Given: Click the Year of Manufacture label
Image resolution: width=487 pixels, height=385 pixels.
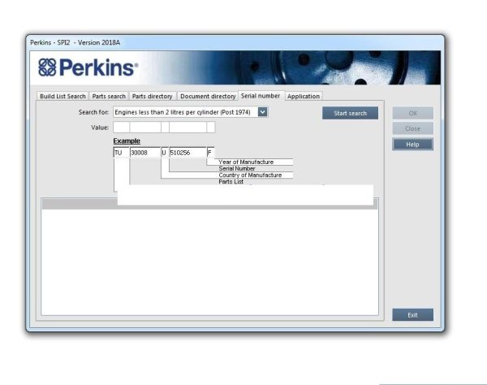Looking at the screenshot, I should tap(246, 162).
